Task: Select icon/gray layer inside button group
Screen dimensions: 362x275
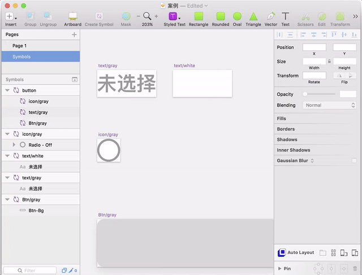Action: (x=41, y=101)
